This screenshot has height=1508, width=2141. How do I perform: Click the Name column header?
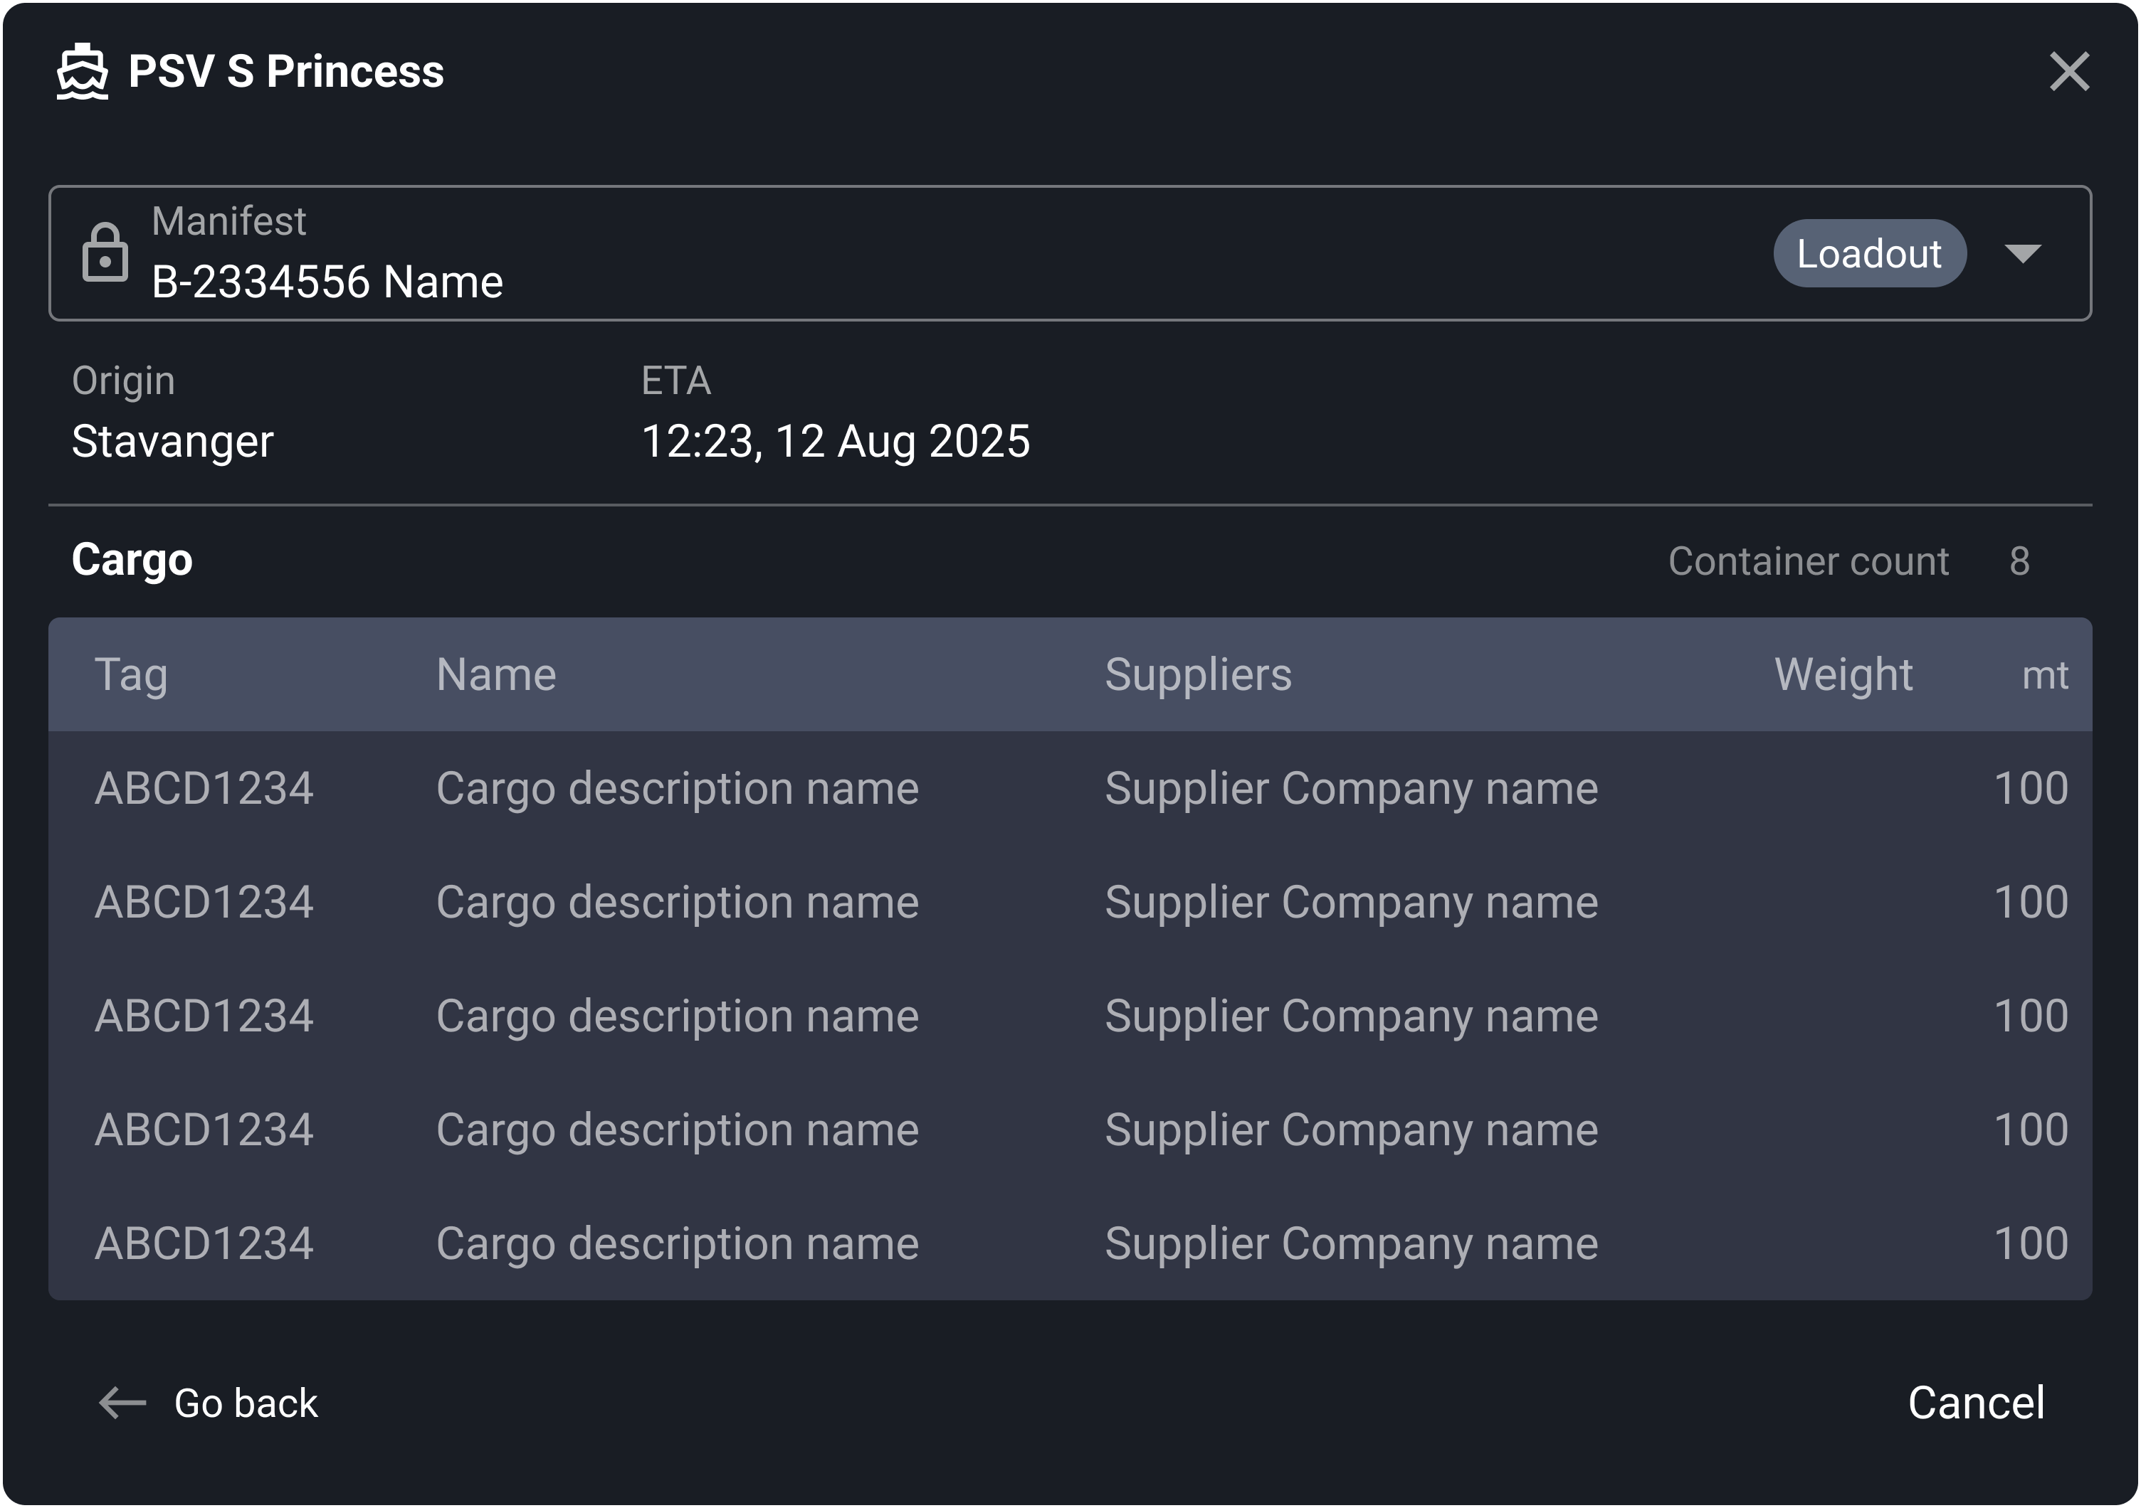tap(496, 675)
